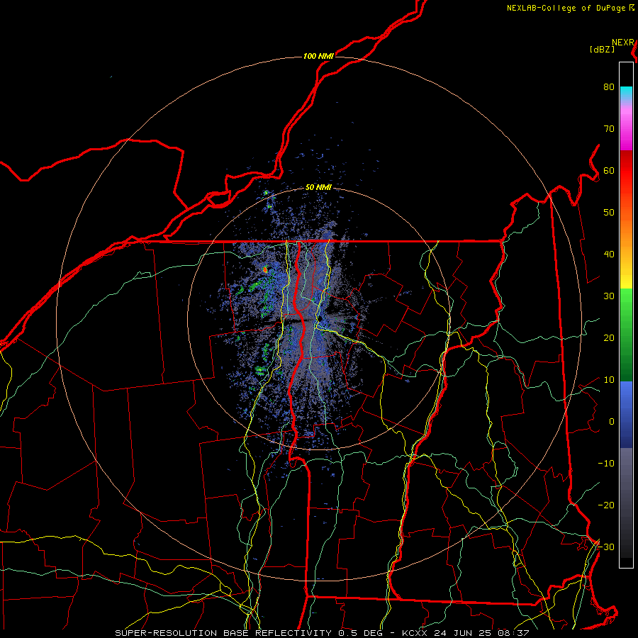Click the 50 value on dBZ scale
Screen dimensions: 638x638
point(609,213)
